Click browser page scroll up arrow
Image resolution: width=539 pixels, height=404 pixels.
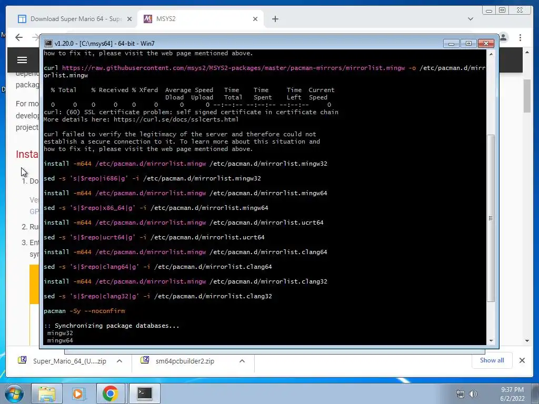(x=527, y=52)
